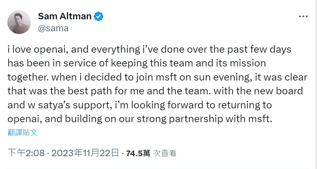Click the blue verified checkmark badge
The image size is (317, 169).
pyautogui.click(x=98, y=16)
